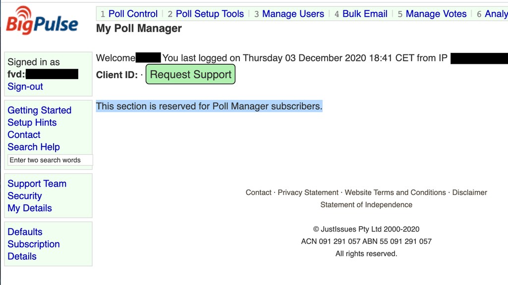Click the sidebar Contact link
The height and width of the screenshot is (285, 508).
click(x=24, y=135)
